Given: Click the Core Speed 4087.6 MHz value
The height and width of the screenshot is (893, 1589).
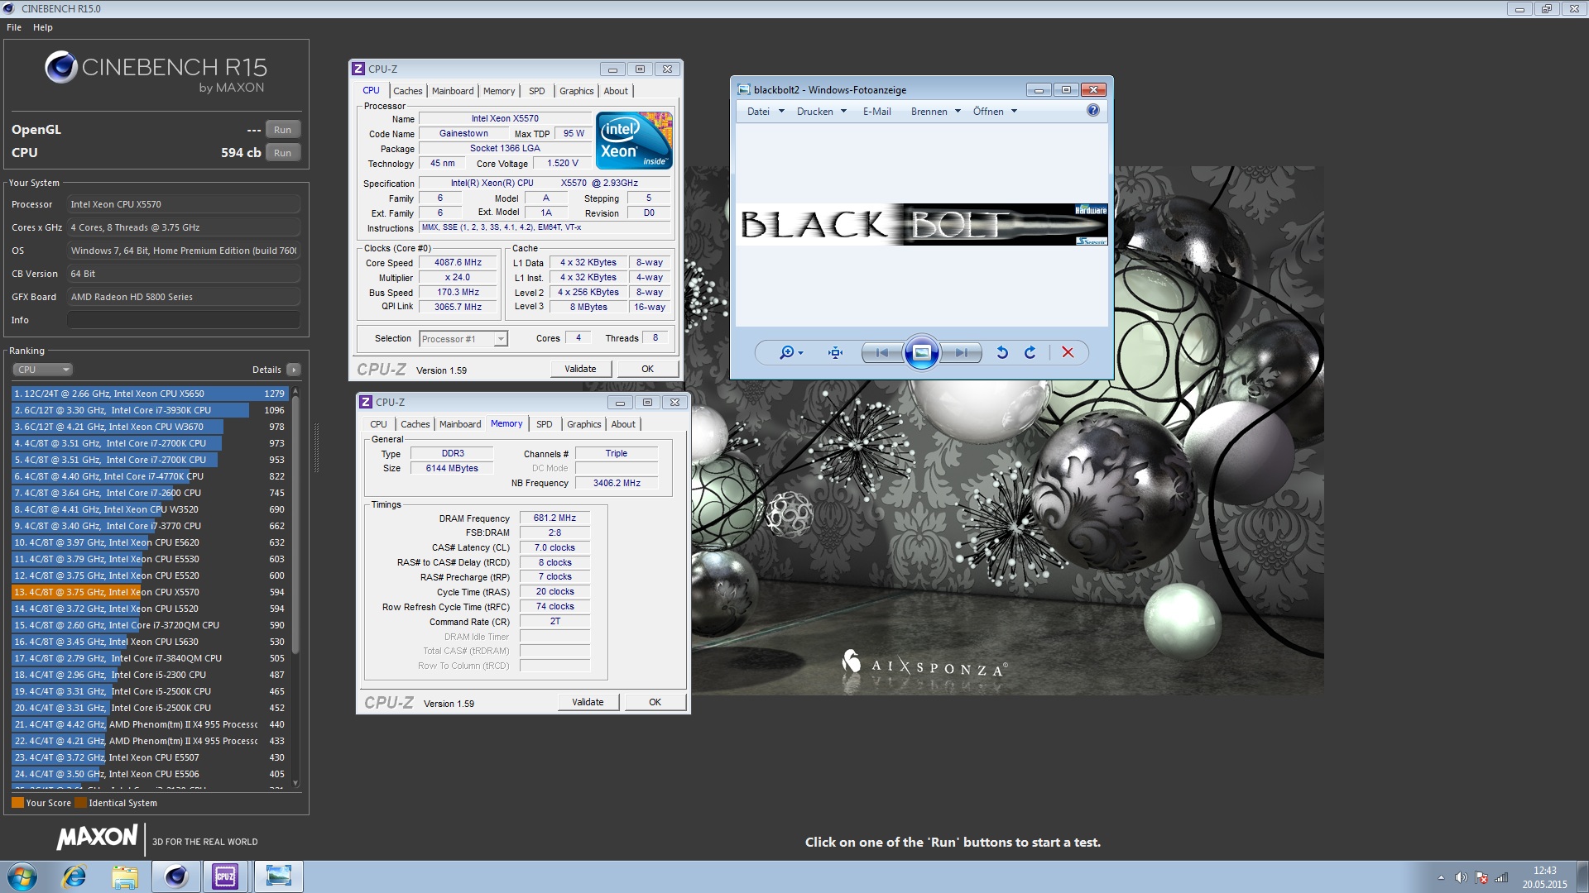Looking at the screenshot, I should [x=458, y=263].
